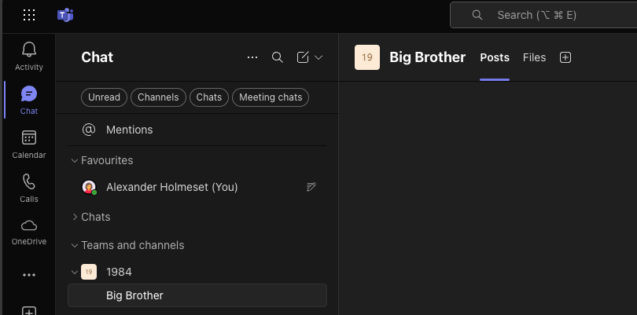Image resolution: width=637 pixels, height=315 pixels.
Task: Open Mentions in the chat list
Action: (129, 130)
